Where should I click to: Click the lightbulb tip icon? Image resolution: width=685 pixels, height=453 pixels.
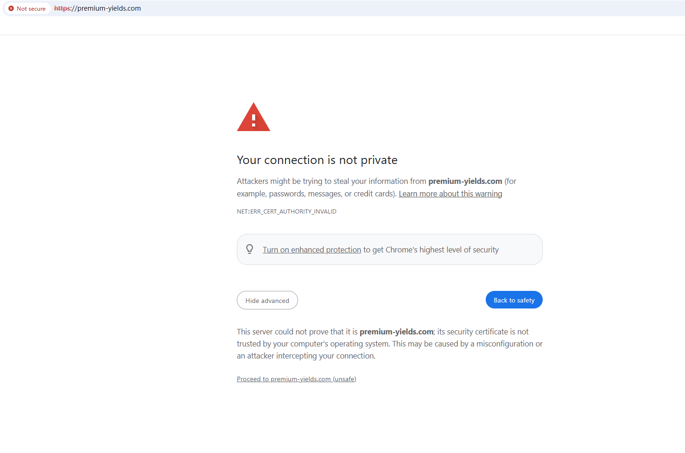click(x=249, y=249)
